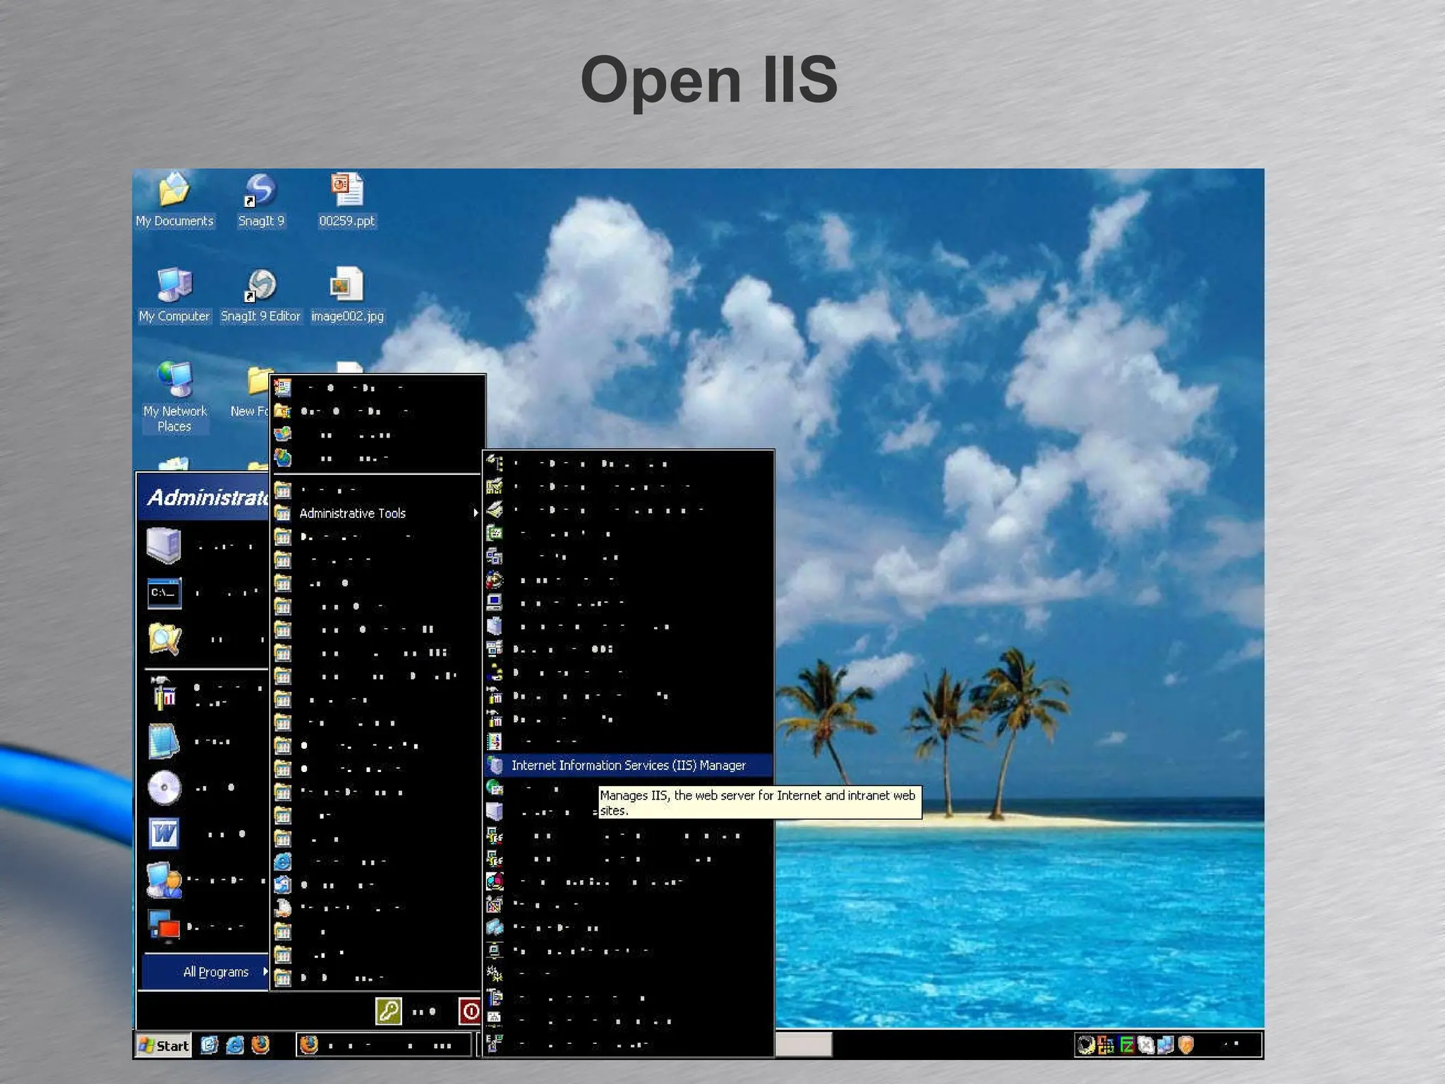
Task: Click the network computers tray icon
Action: click(1166, 1045)
